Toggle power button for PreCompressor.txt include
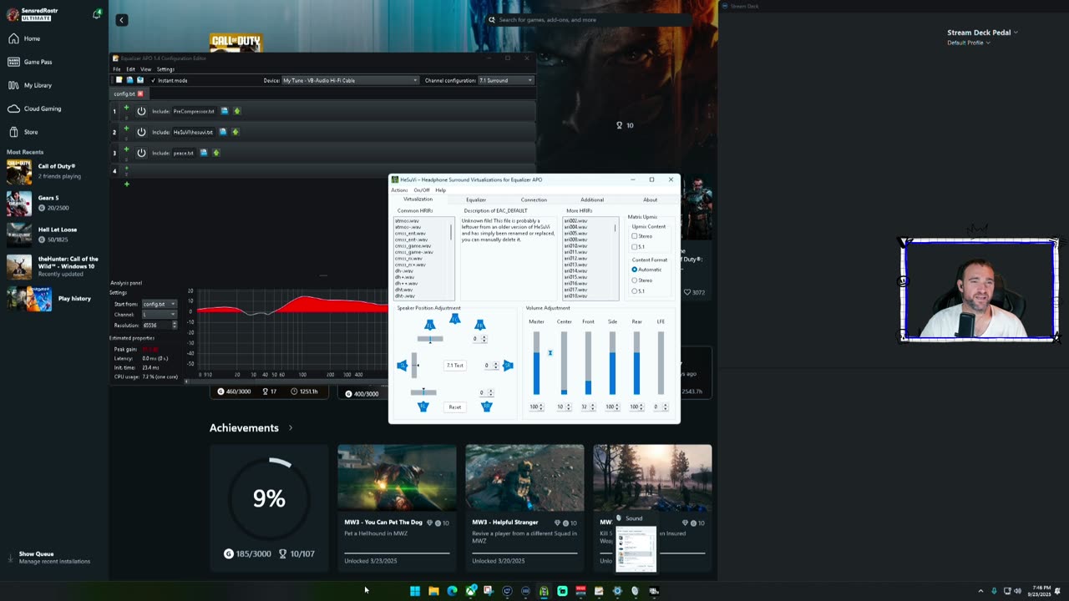This screenshot has width=1069, height=601. point(141,111)
